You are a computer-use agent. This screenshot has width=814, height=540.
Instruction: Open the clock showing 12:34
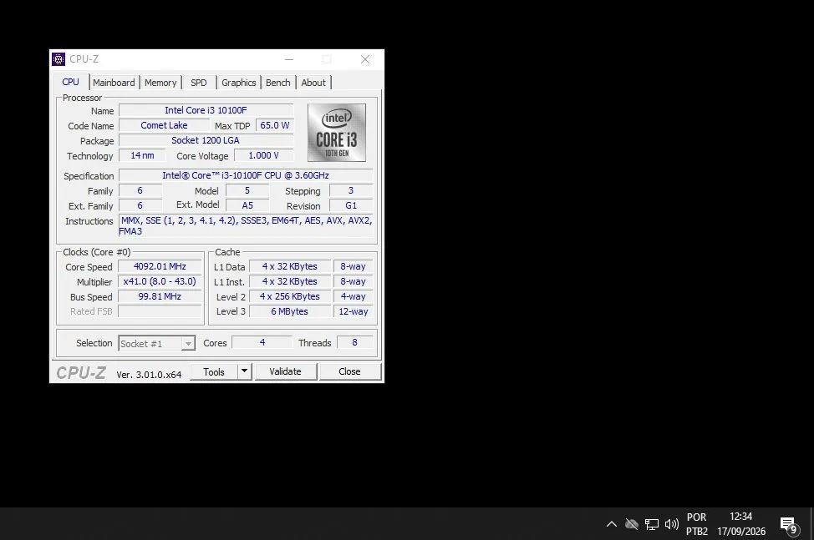[x=740, y=517]
